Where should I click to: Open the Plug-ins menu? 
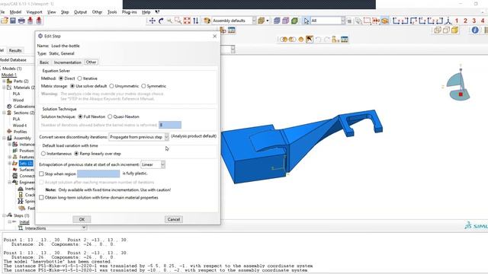click(129, 12)
